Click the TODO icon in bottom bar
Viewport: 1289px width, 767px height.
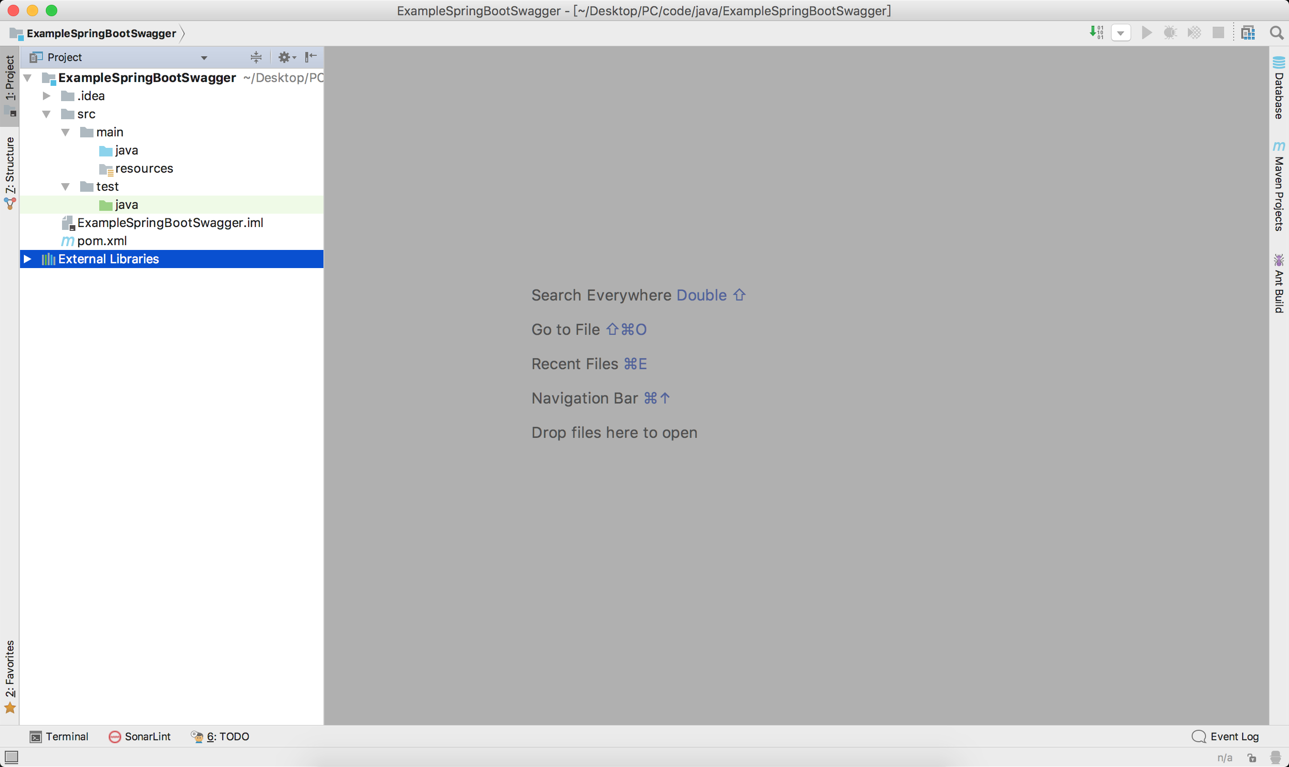[197, 737]
